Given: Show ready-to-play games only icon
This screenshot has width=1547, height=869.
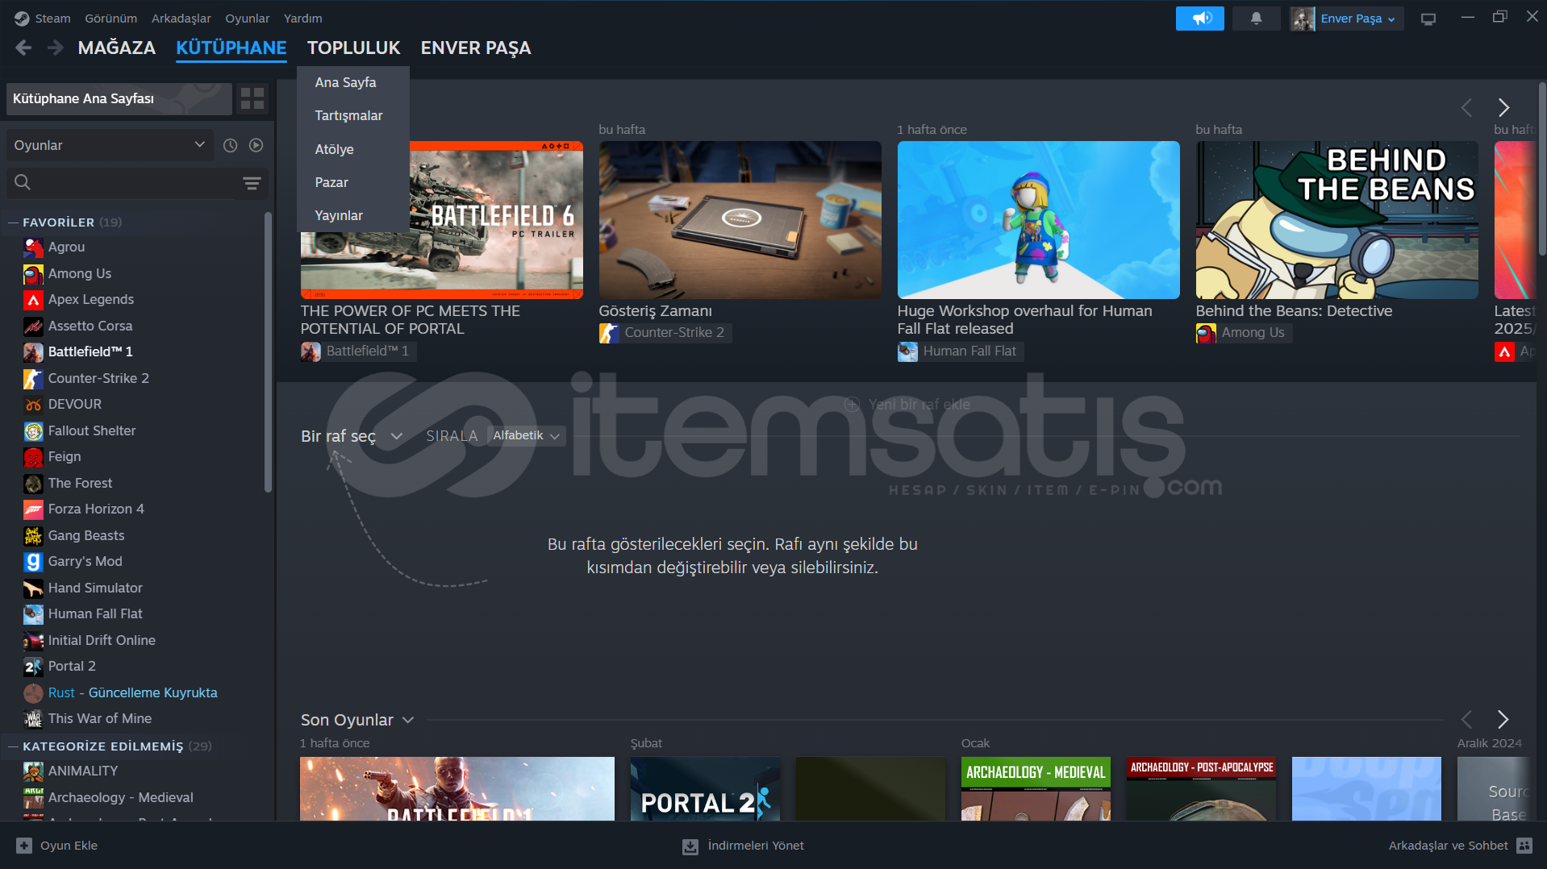Looking at the screenshot, I should pos(256,145).
